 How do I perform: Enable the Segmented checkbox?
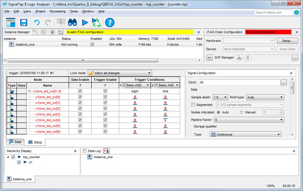coord(193,105)
